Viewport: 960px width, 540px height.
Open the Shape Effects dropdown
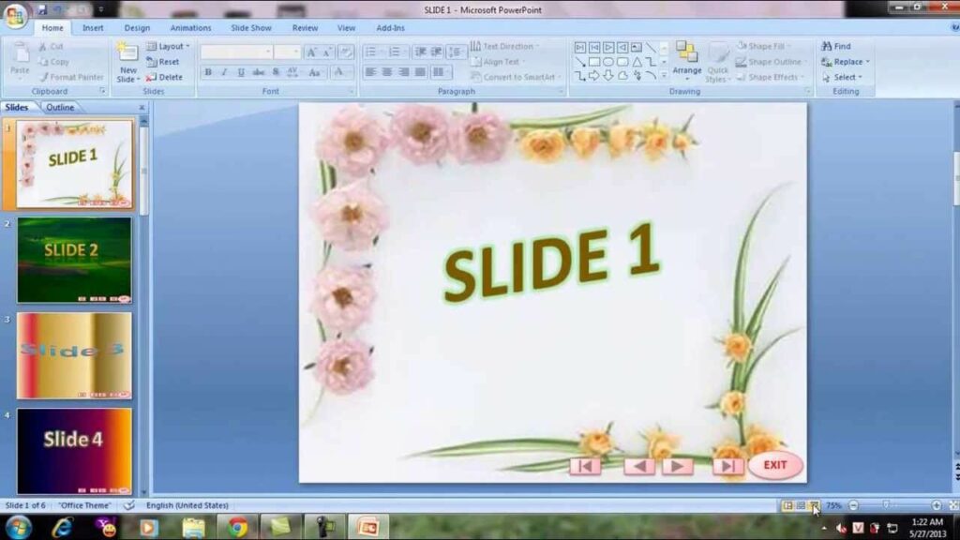(771, 77)
